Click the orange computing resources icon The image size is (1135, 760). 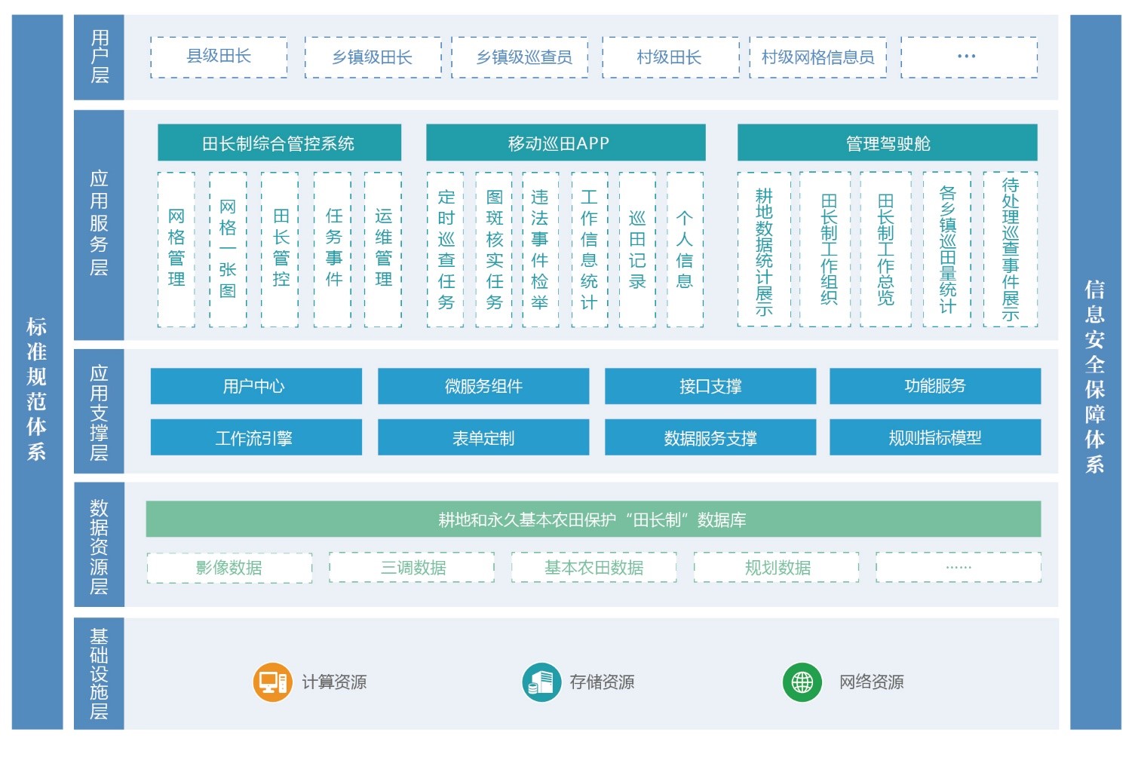pyautogui.click(x=272, y=682)
